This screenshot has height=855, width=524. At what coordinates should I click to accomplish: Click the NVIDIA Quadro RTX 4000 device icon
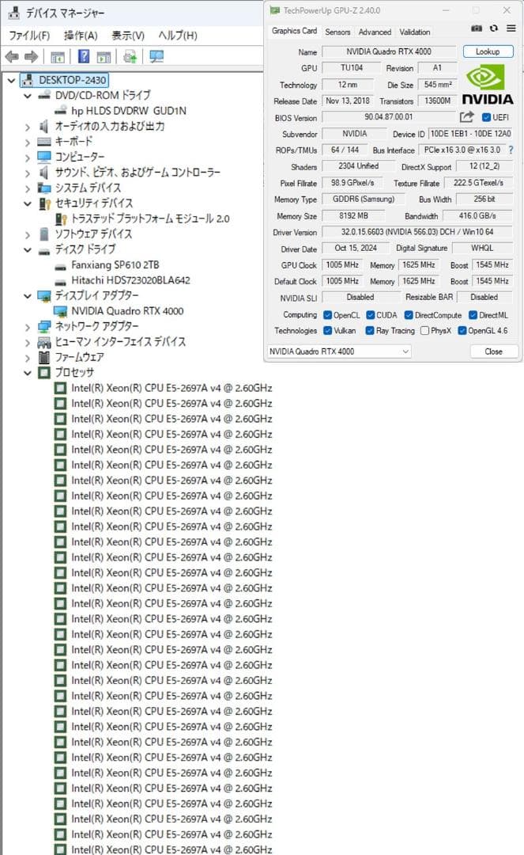(x=60, y=311)
